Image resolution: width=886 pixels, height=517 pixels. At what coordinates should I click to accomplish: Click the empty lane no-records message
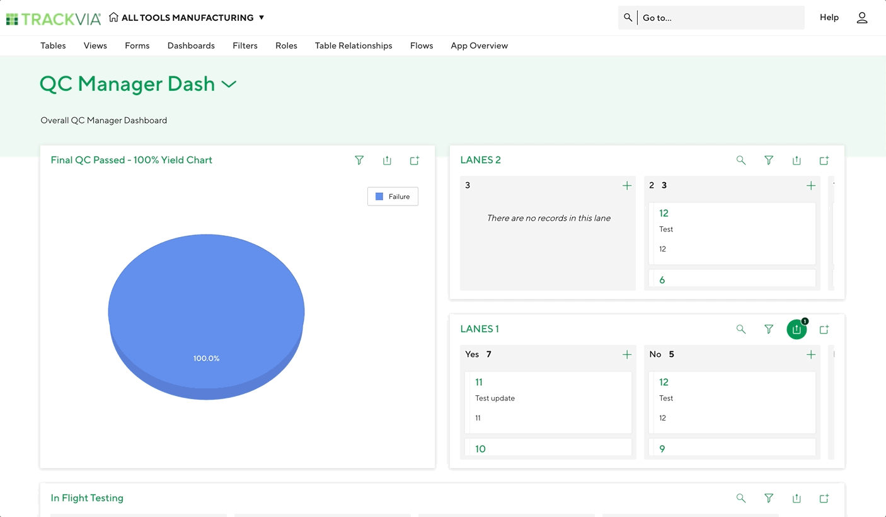[x=548, y=218]
